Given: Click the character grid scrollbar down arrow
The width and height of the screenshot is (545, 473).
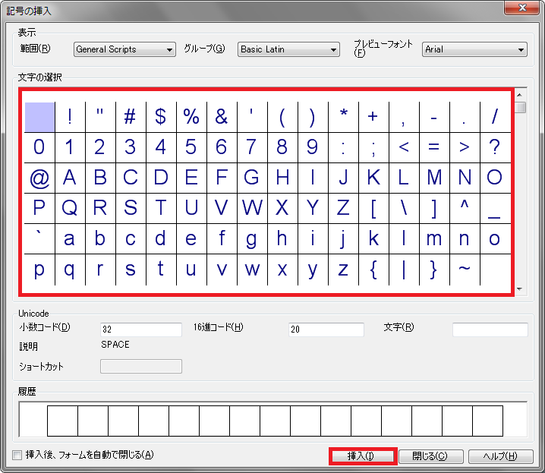Looking at the screenshot, I should point(520,289).
